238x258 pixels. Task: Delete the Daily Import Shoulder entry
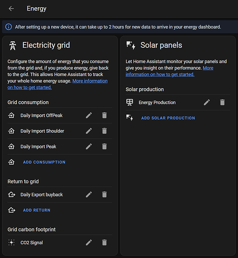tap(105, 131)
